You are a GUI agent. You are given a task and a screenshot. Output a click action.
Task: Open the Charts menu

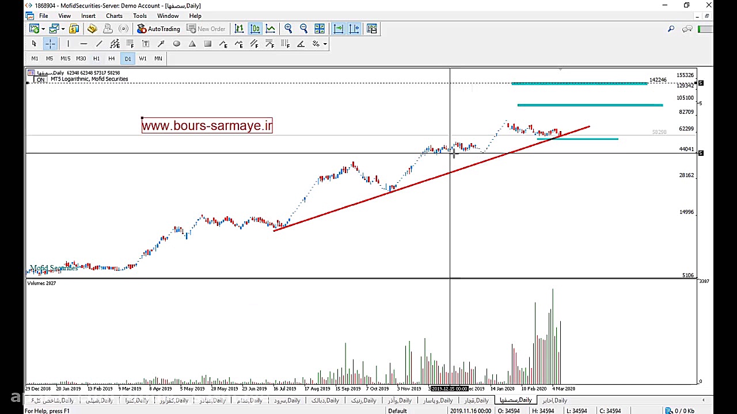(114, 16)
